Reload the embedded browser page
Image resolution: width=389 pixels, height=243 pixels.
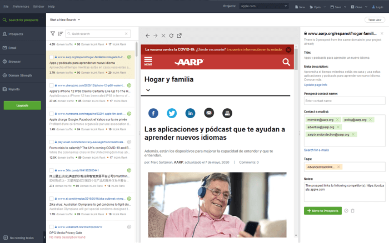[171, 36]
